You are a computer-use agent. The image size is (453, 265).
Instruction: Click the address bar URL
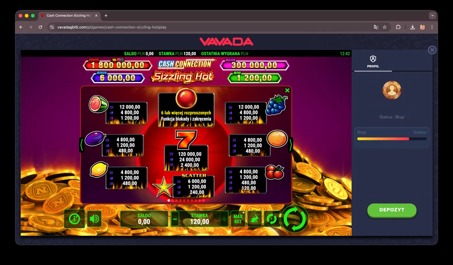click(112, 27)
